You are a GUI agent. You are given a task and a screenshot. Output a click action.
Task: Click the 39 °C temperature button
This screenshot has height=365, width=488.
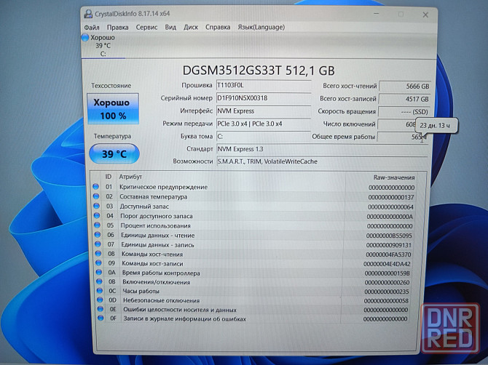coord(114,153)
